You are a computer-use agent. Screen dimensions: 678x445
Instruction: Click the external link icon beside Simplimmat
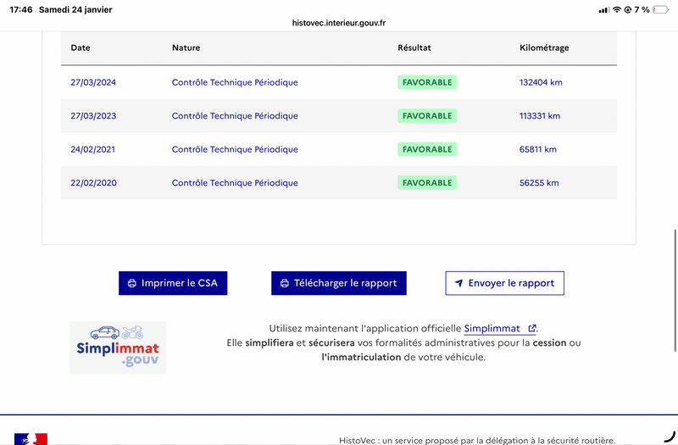531,329
